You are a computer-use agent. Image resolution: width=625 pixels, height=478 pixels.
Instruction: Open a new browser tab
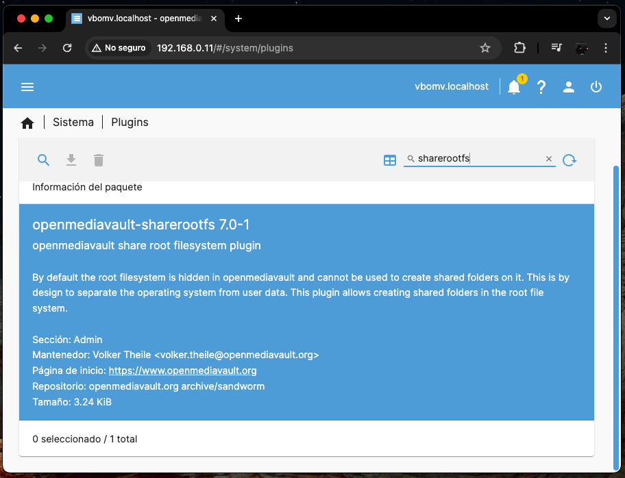238,18
